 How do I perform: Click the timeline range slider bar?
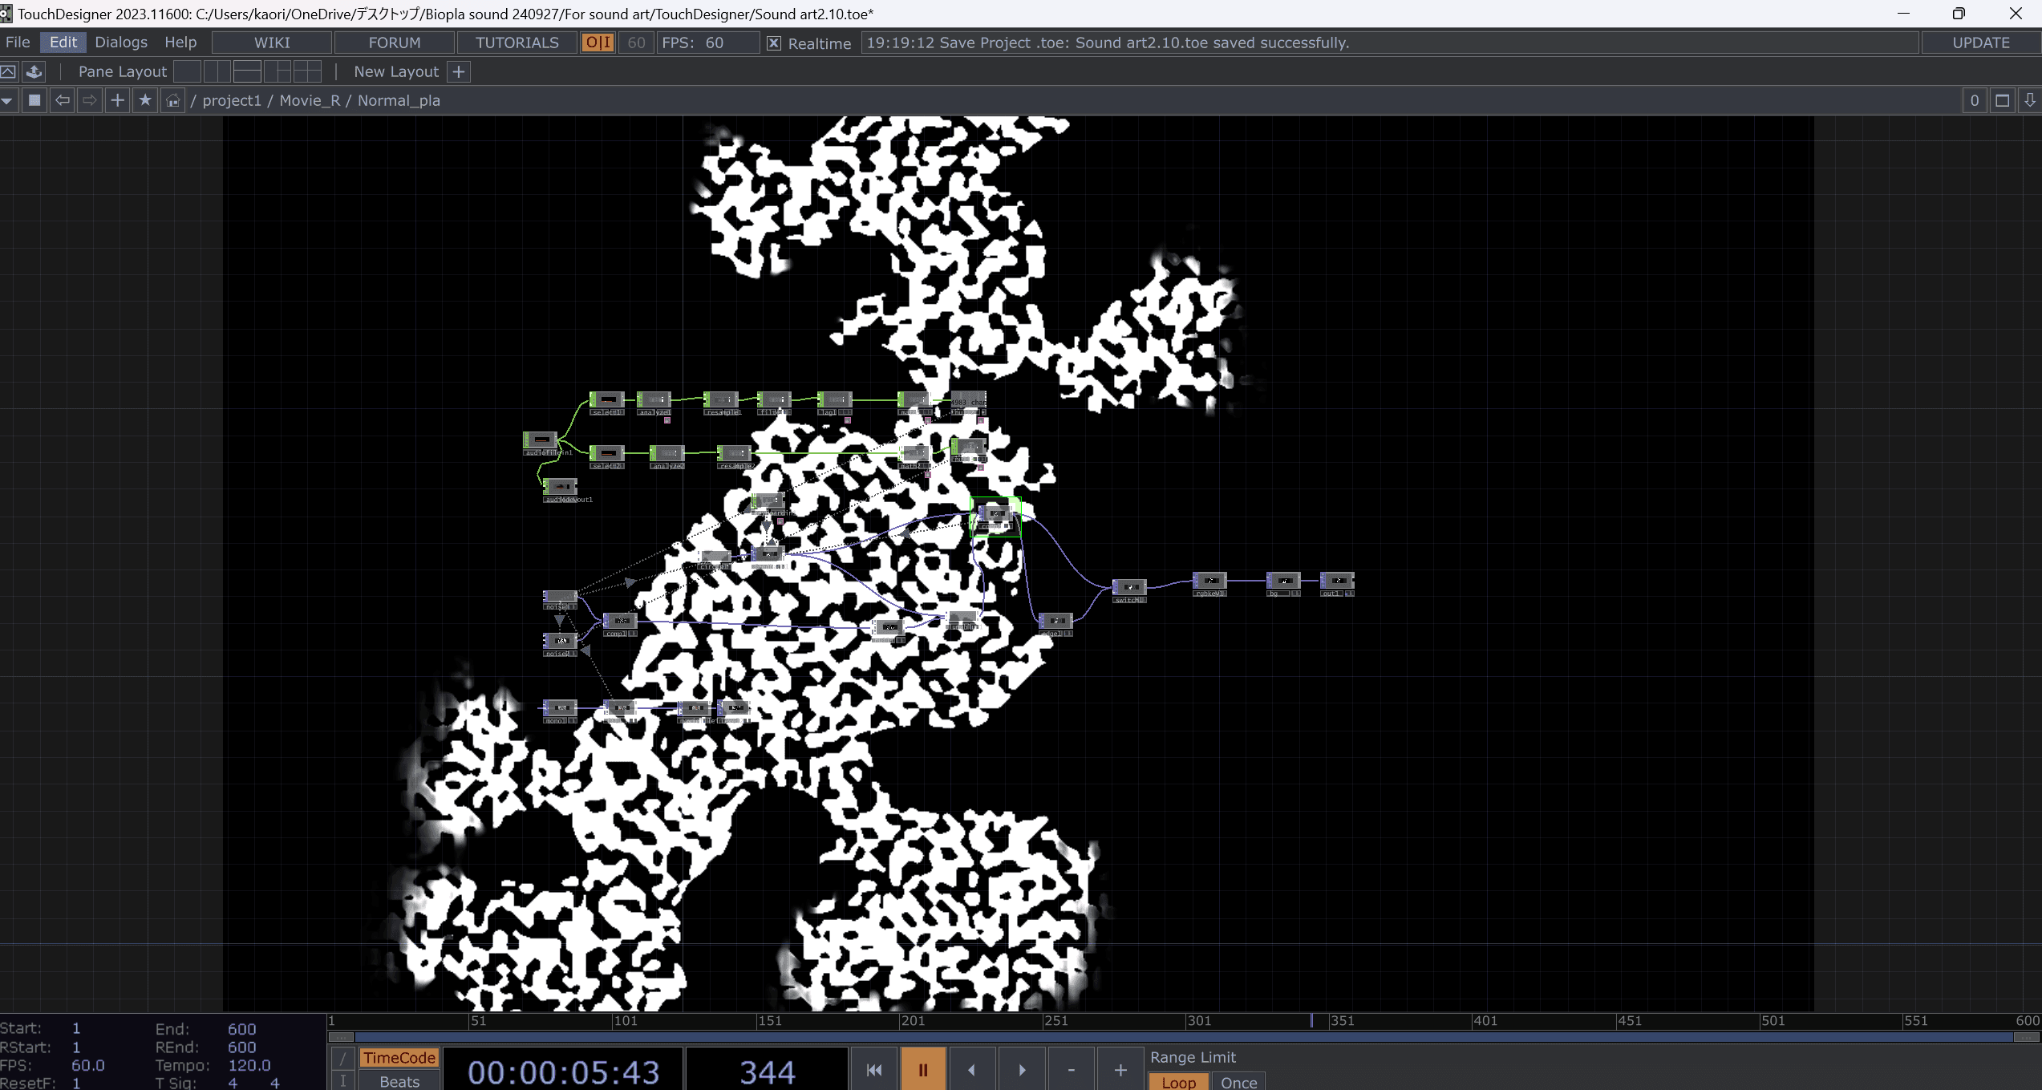click(x=1183, y=1037)
